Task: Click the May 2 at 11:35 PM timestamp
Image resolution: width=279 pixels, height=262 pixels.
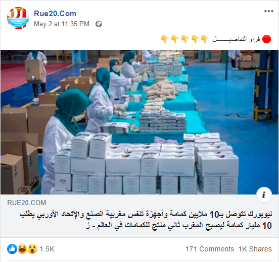Action: tap(62, 24)
